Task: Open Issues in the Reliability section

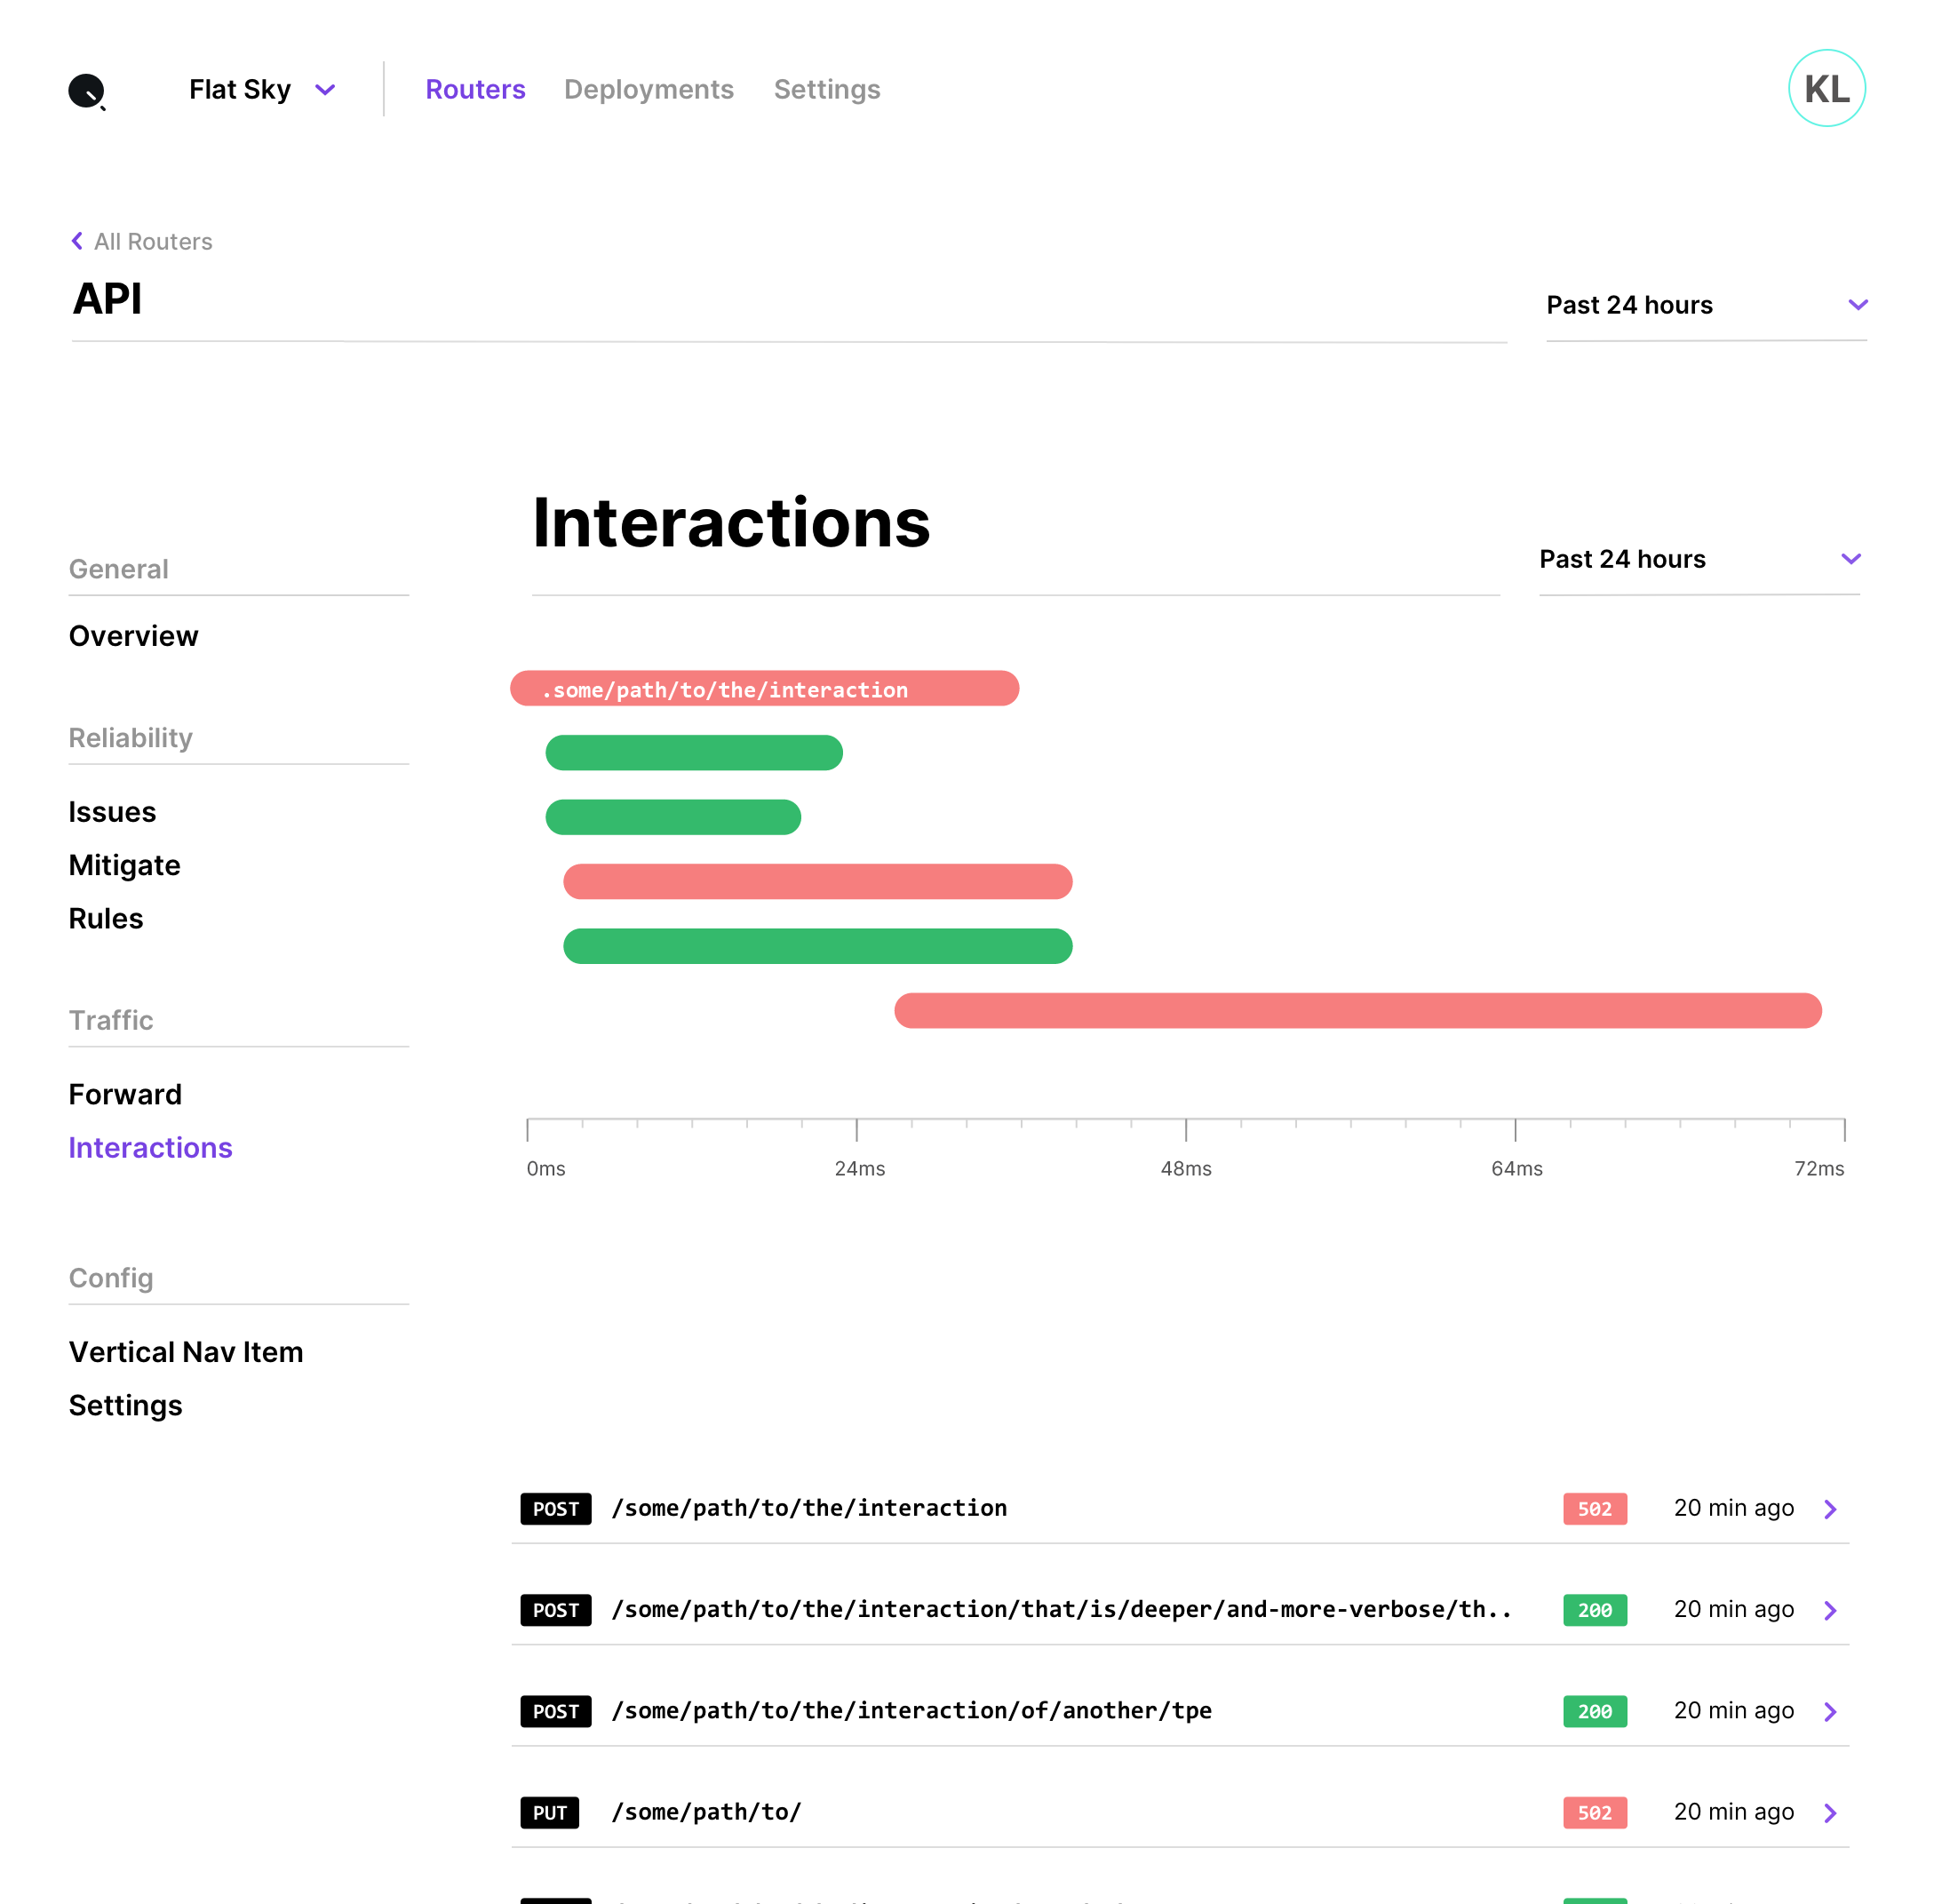Action: 112,812
